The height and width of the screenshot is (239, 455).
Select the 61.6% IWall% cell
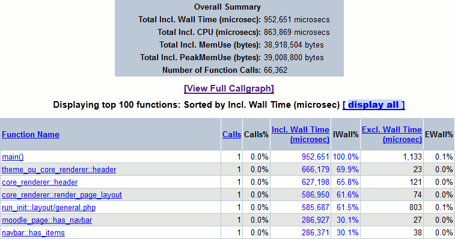click(347, 195)
